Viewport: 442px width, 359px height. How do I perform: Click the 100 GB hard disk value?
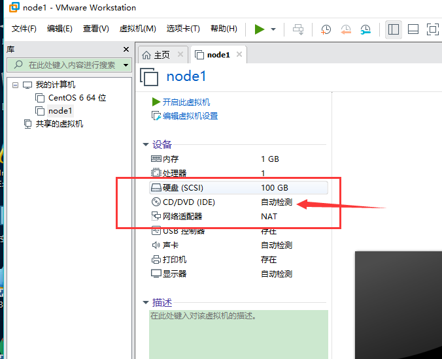click(x=275, y=188)
